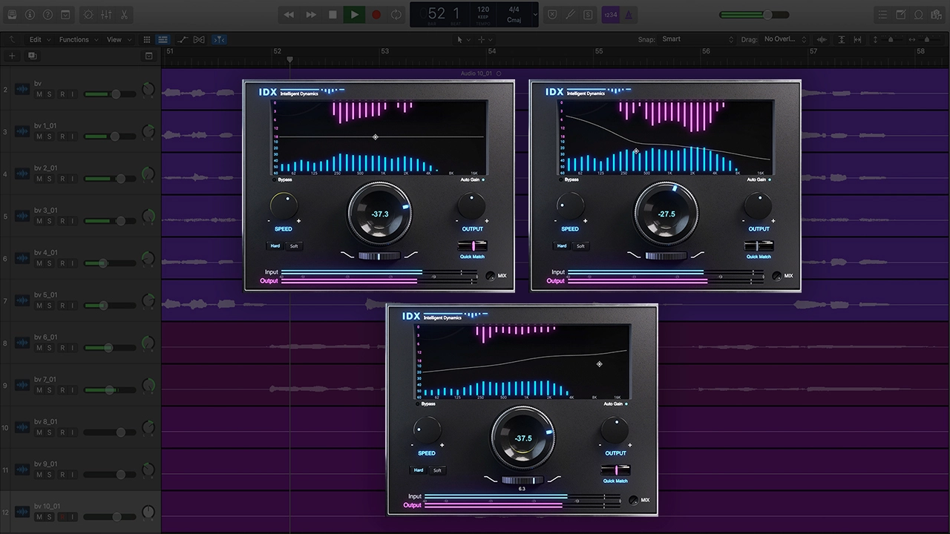This screenshot has width=950, height=534.
Task: Click the green Play button
Action: 354,14
